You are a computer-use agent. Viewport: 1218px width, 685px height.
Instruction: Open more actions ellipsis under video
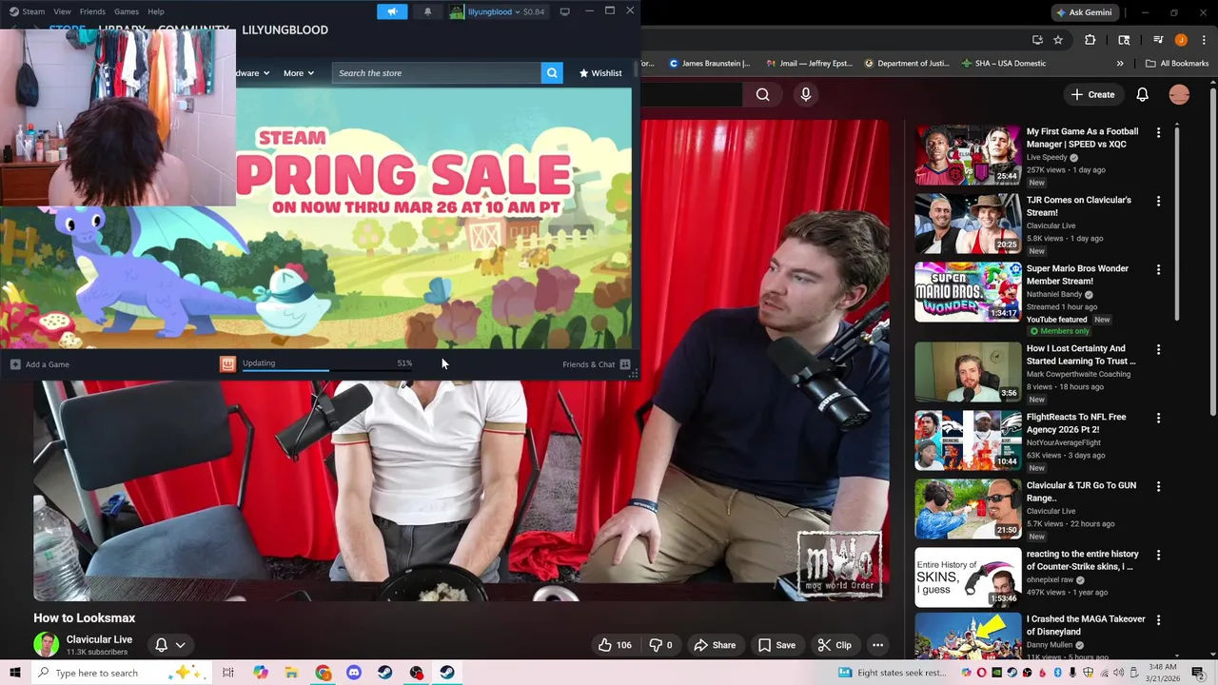[877, 645]
